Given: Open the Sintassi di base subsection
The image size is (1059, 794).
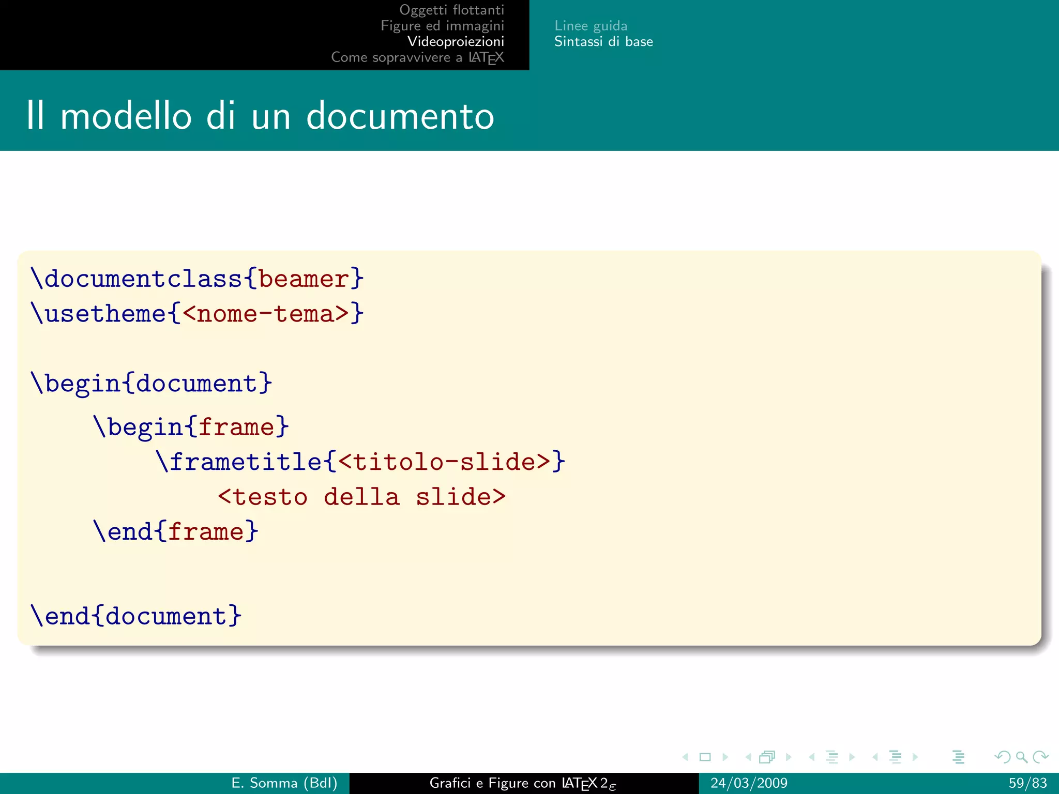Looking at the screenshot, I should (x=603, y=41).
